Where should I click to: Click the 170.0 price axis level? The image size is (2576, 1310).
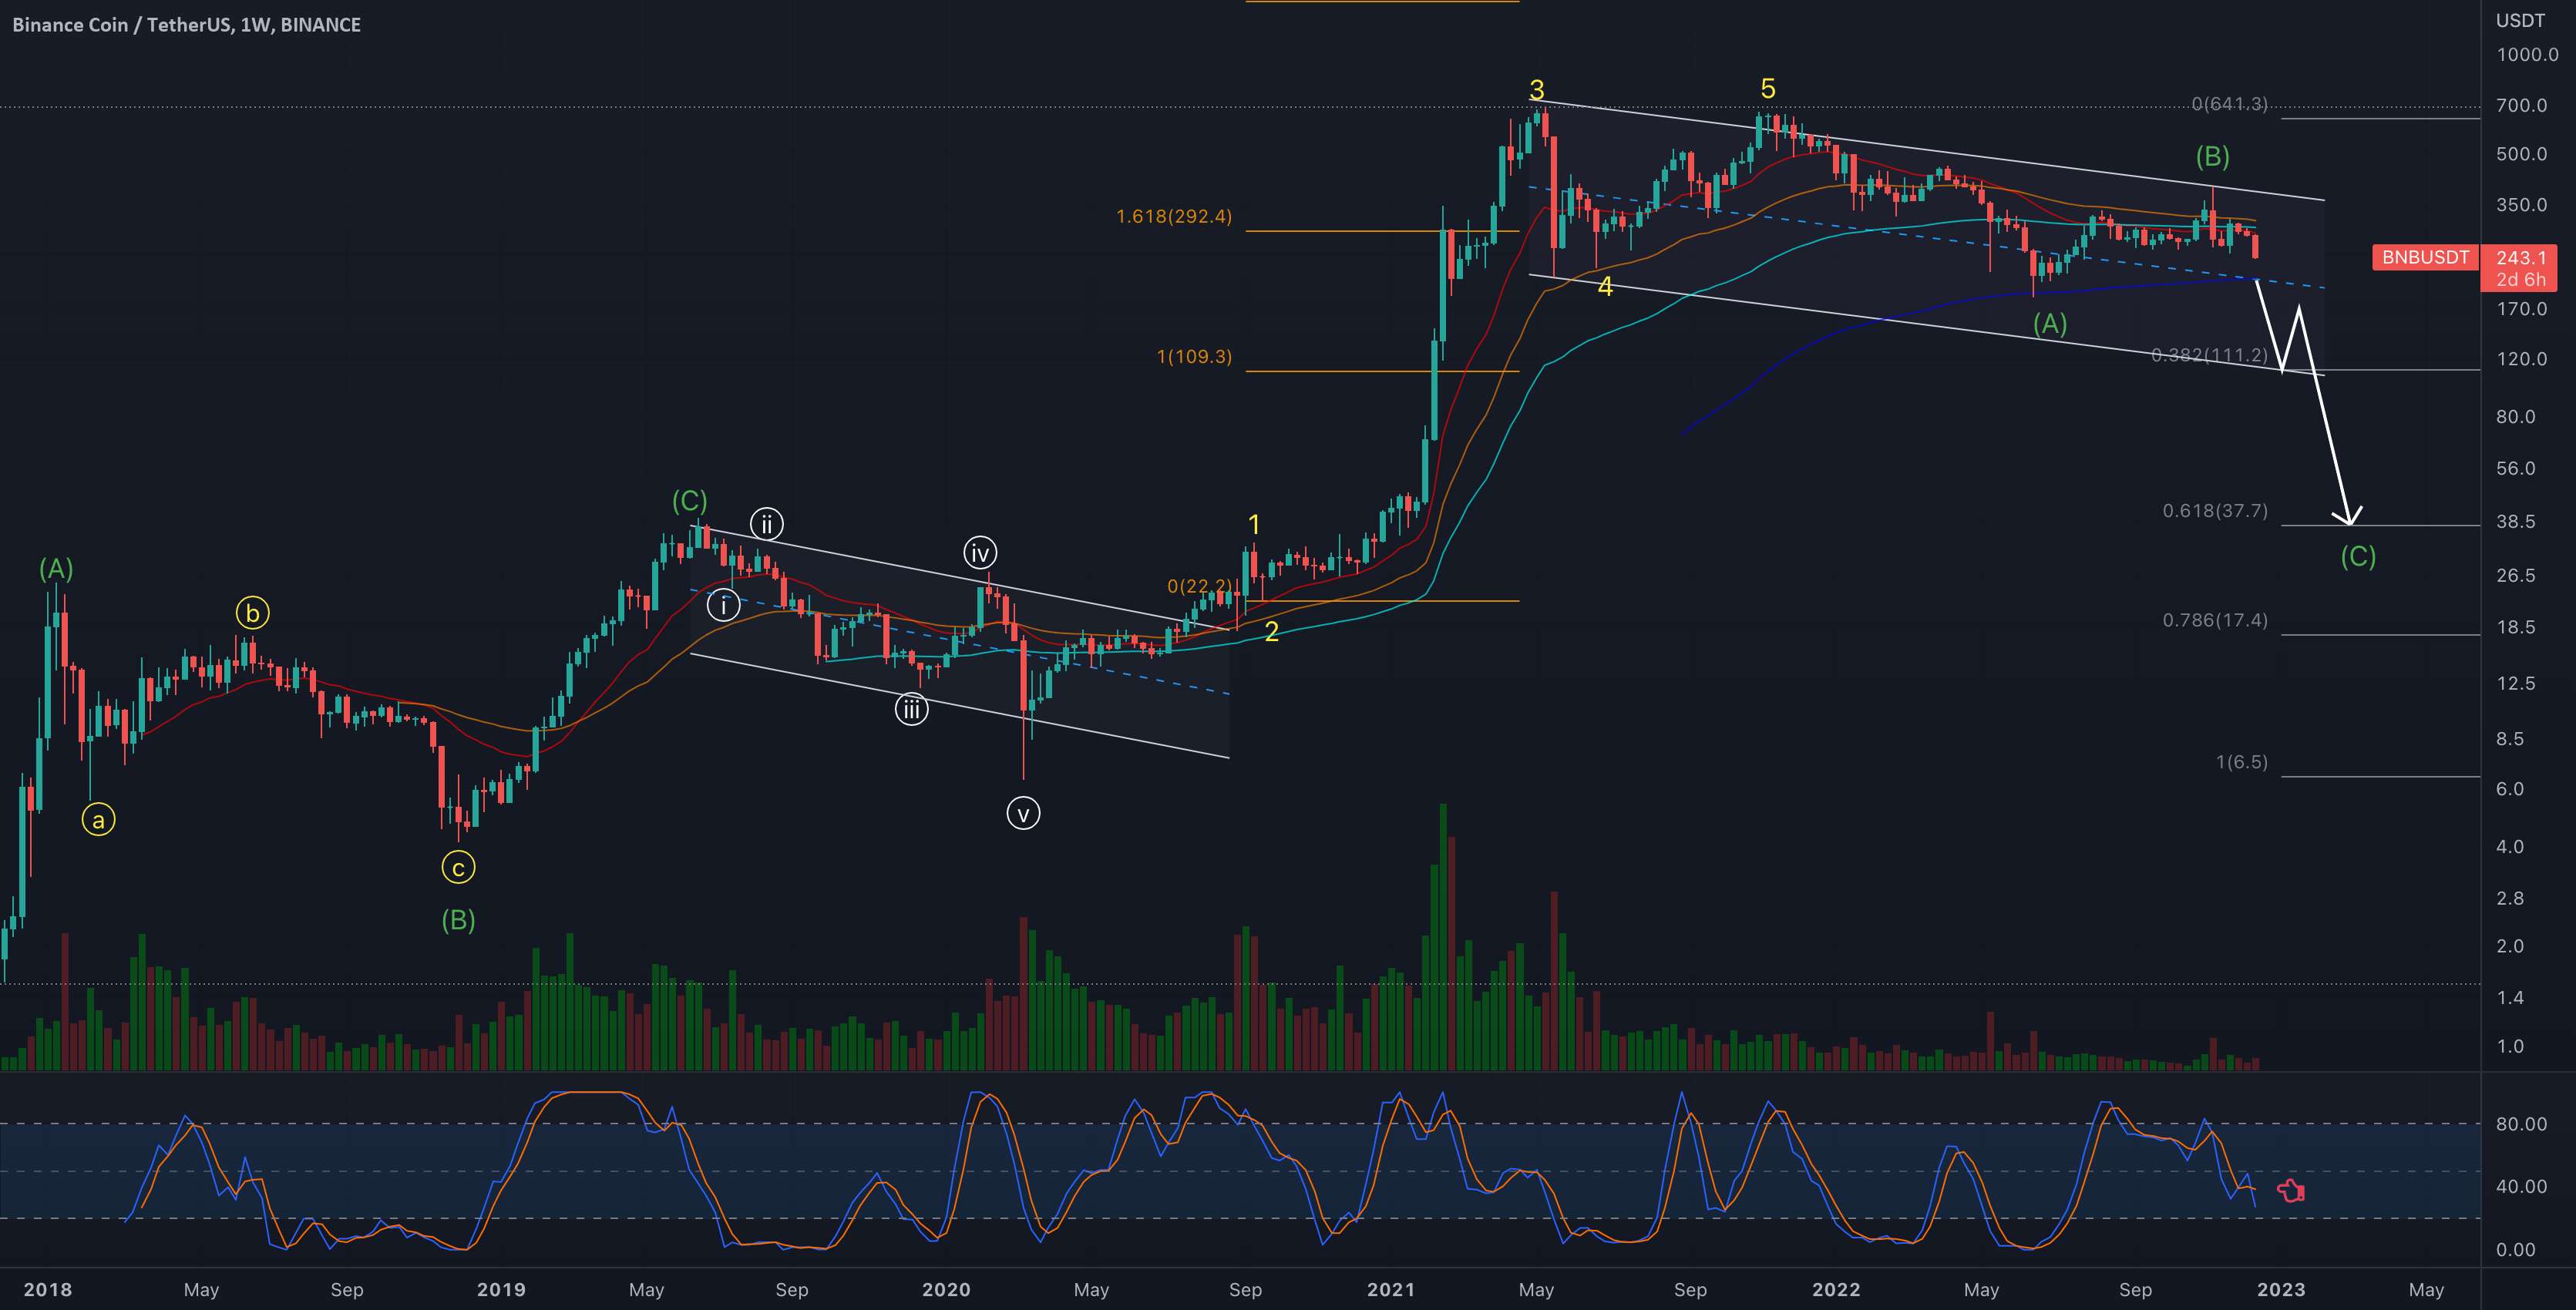pos(2521,309)
